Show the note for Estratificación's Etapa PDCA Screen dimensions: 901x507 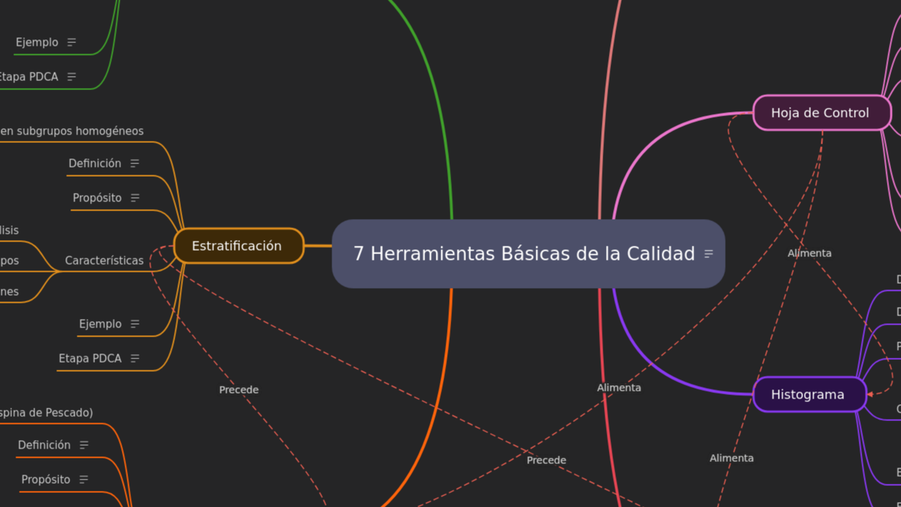[135, 358]
